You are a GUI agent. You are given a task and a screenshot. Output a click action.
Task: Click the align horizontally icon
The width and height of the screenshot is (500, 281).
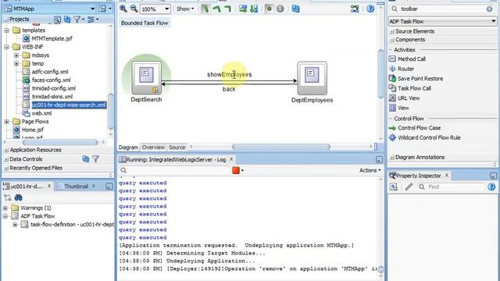click(x=243, y=9)
